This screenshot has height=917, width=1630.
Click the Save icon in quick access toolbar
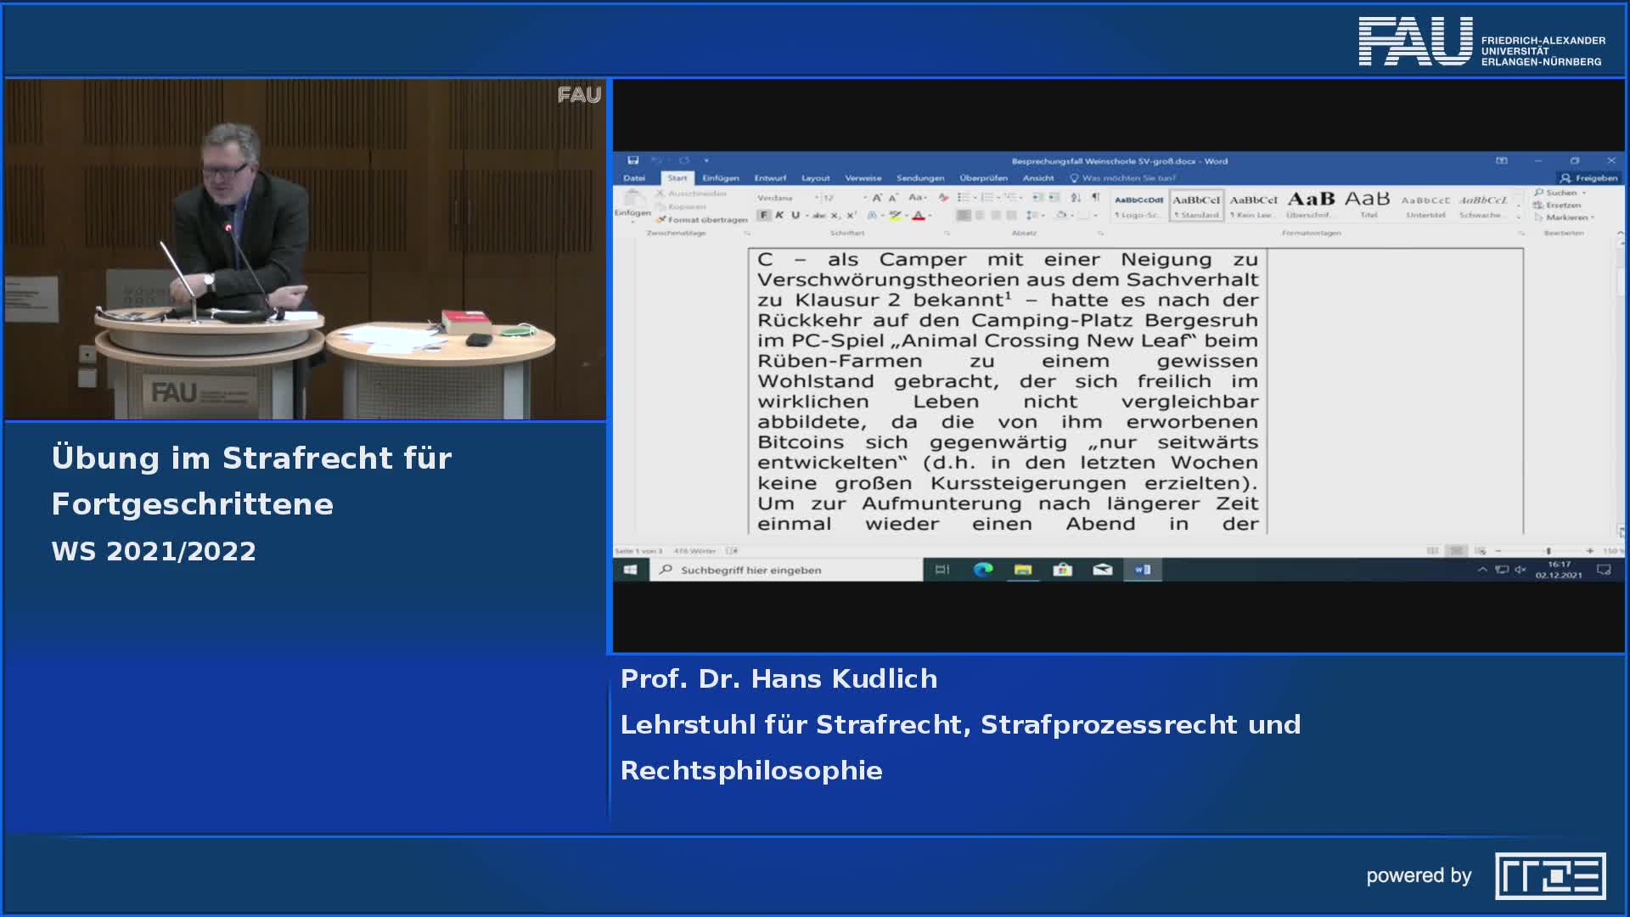click(x=632, y=160)
